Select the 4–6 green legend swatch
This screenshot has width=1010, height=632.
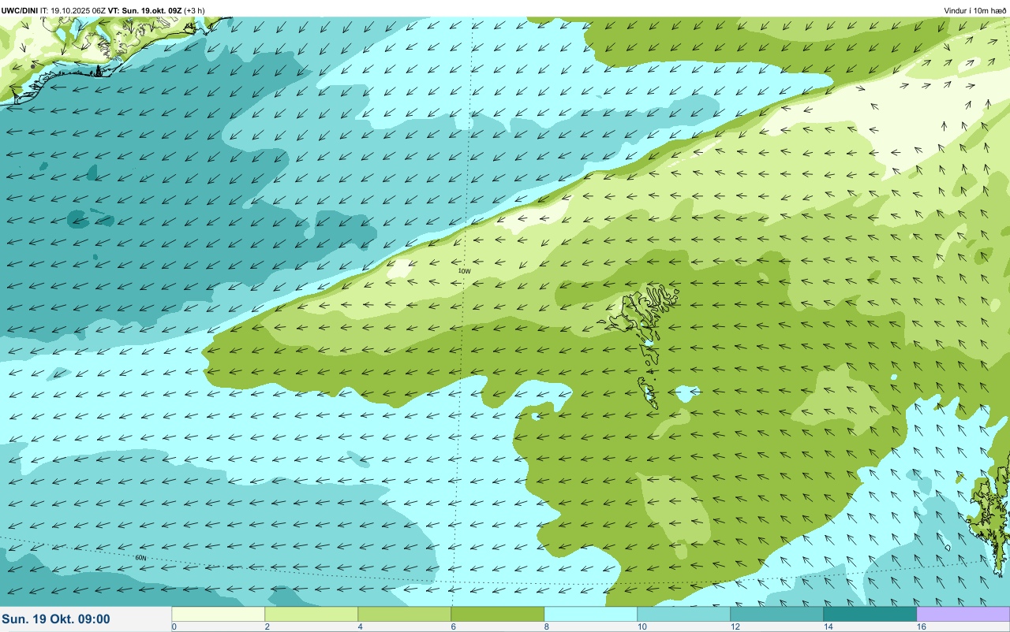click(405, 614)
